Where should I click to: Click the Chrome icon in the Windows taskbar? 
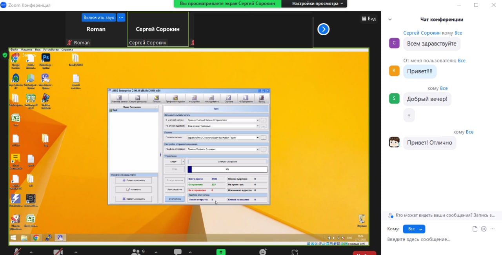[x=36, y=238]
